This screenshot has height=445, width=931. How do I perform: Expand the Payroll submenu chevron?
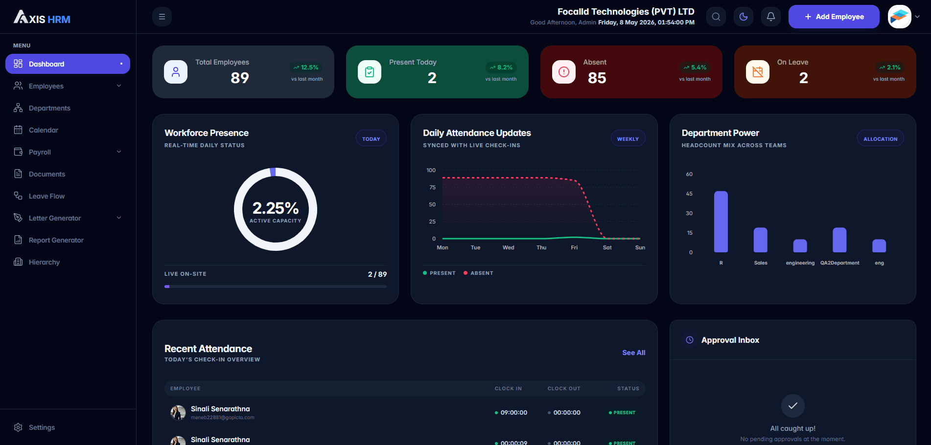tap(119, 152)
